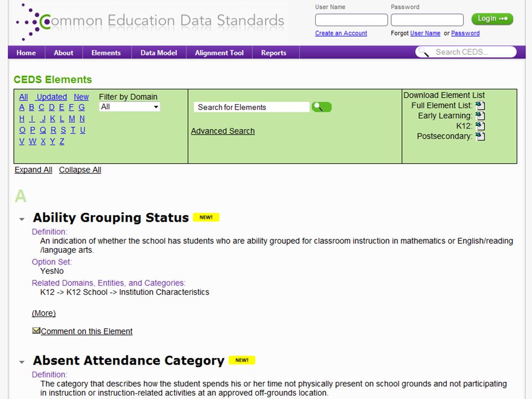Download the Early Learning element list icon
Image resolution: width=532 pixels, height=399 pixels.
(x=480, y=116)
